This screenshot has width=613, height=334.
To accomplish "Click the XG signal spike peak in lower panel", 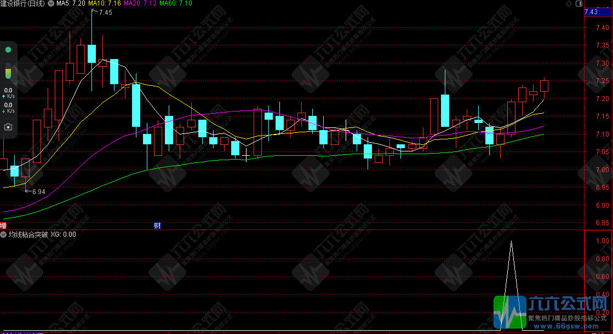I will coord(511,242).
